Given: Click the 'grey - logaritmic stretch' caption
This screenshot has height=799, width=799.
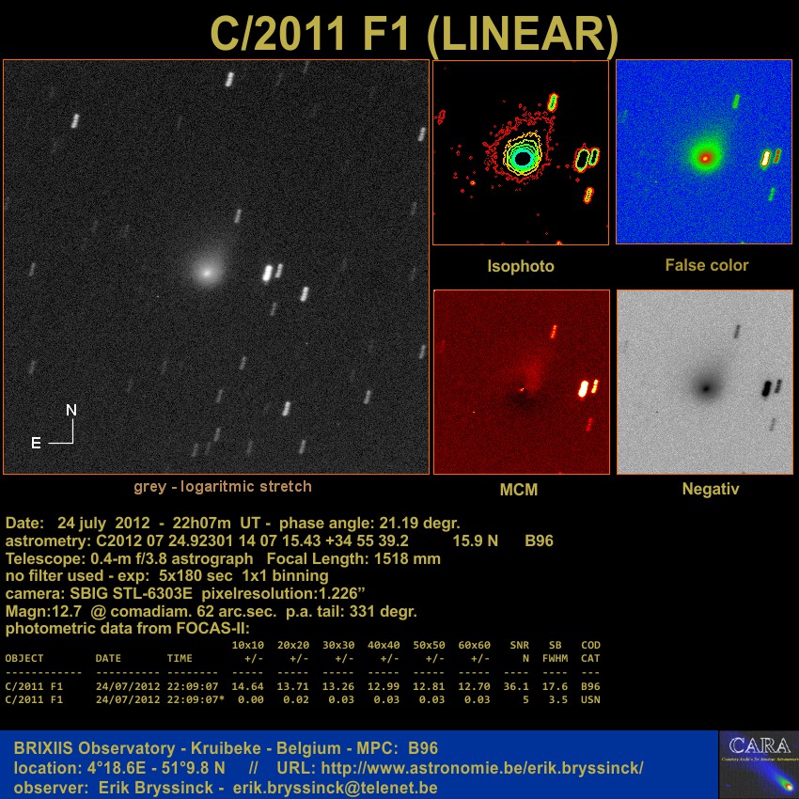Looking at the screenshot, I should click(222, 487).
